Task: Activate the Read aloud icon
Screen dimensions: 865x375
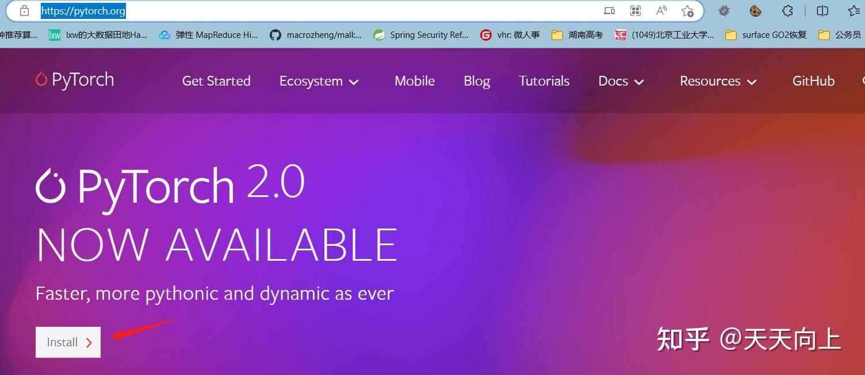Action: (661, 11)
